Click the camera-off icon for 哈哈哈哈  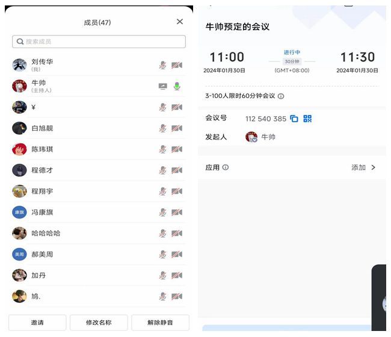[x=177, y=233]
